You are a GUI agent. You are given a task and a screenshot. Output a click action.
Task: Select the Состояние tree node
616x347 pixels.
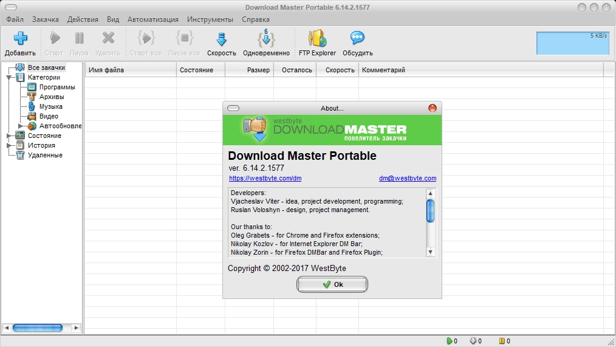click(x=44, y=136)
